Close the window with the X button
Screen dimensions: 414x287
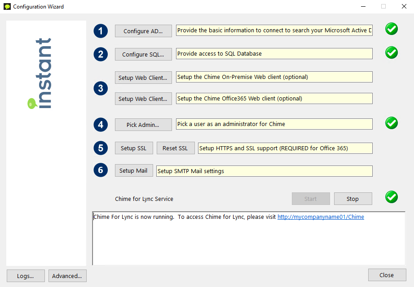click(404, 7)
